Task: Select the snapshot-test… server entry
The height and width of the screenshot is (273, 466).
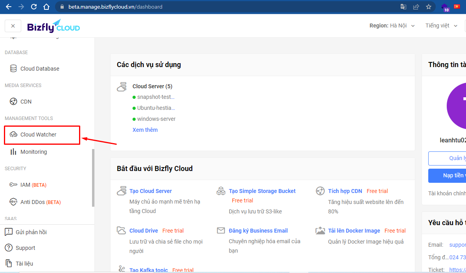Action: (x=156, y=97)
